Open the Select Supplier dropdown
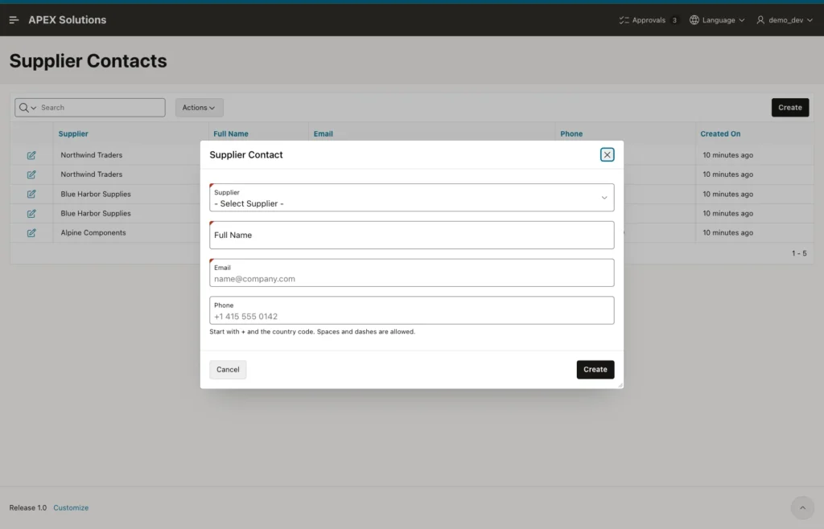The image size is (824, 529). (411, 197)
